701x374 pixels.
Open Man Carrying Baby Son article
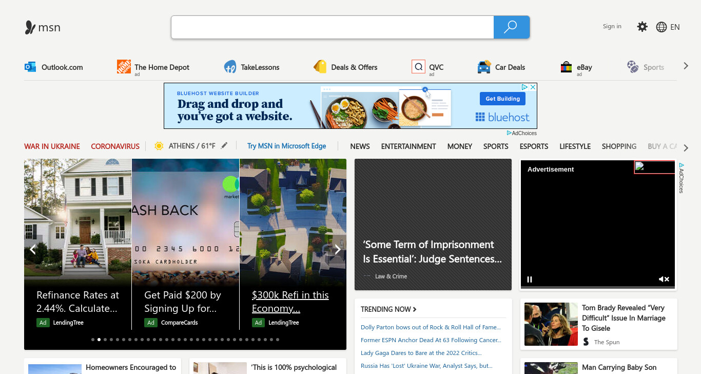coord(619,367)
